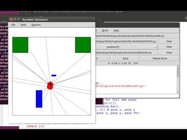Viewport: 187px width, 140px height.
Task: Open the File menu in Pyrobot Simulator
Action: [13, 25]
